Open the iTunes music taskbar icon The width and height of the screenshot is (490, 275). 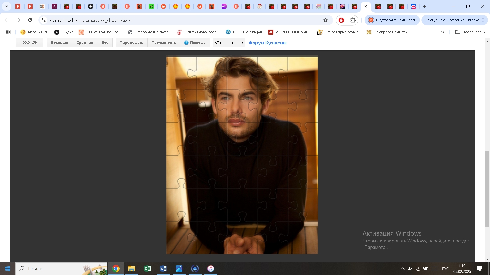tap(211, 269)
